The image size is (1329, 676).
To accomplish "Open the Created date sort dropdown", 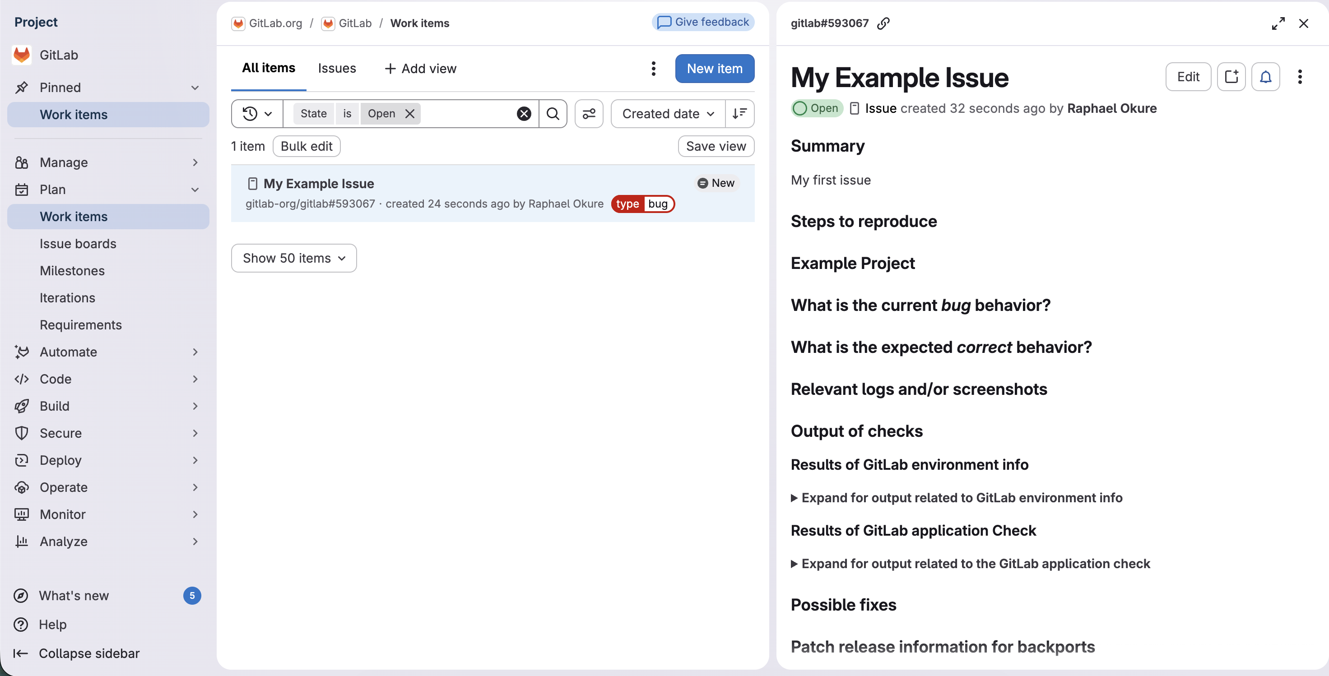I will pyautogui.click(x=668, y=113).
